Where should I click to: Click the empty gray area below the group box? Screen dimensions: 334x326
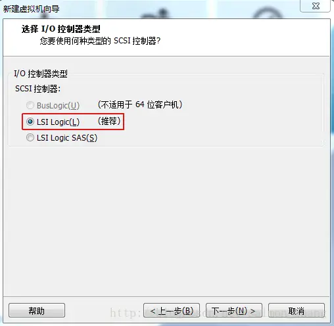tap(166, 219)
